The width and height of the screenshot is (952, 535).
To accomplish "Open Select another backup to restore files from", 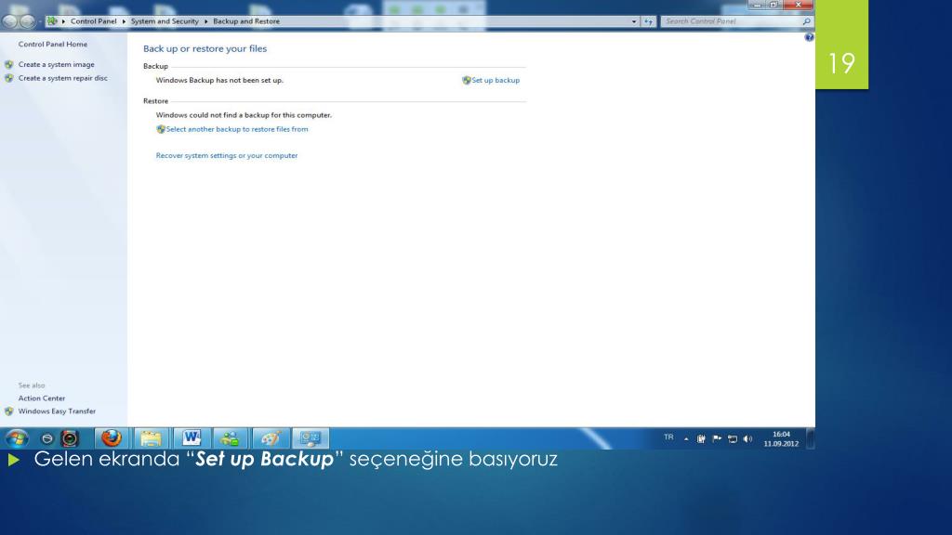I will click(237, 129).
